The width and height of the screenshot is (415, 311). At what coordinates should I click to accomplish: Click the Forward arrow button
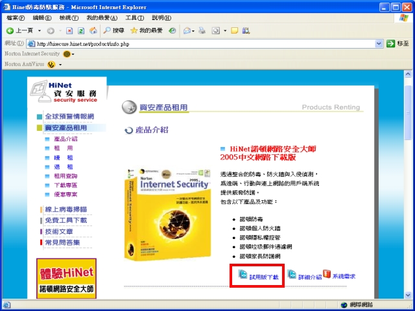coord(51,31)
